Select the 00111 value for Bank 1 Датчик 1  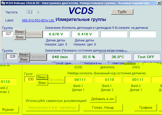[x=78, y=80]
